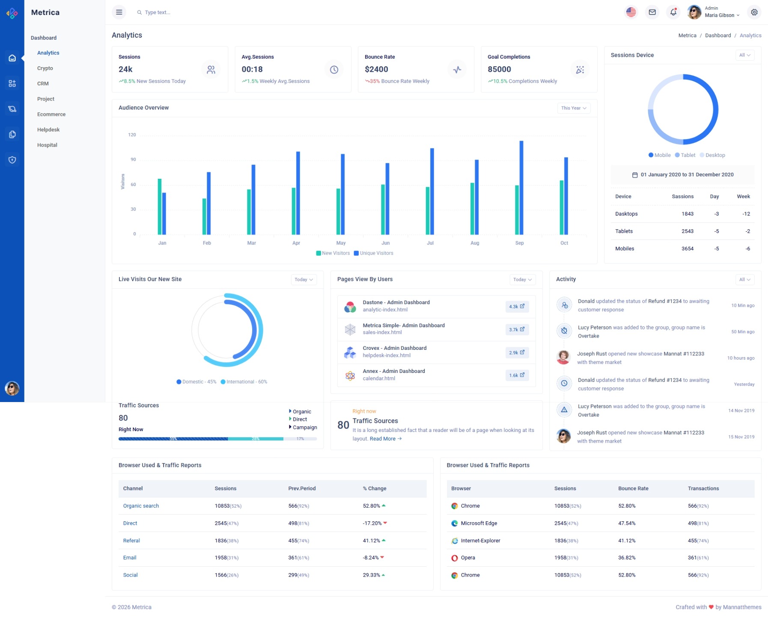Viewport: 768px width, 618px height.
Task: Open the pages copy sidebar icon
Action: point(12,134)
